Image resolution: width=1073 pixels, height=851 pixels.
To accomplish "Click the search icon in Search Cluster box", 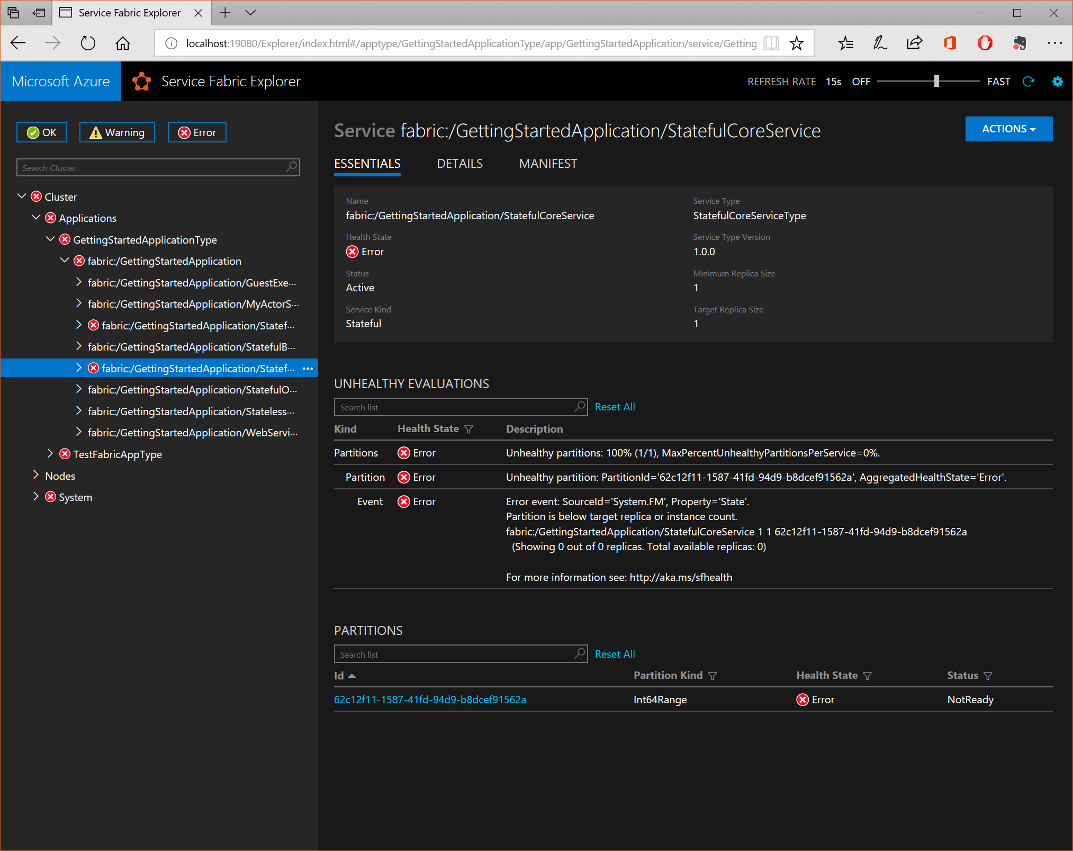I will coord(291,167).
